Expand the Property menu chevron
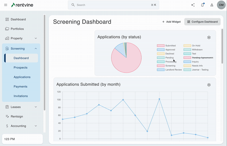The image size is (227, 146). [36, 38]
